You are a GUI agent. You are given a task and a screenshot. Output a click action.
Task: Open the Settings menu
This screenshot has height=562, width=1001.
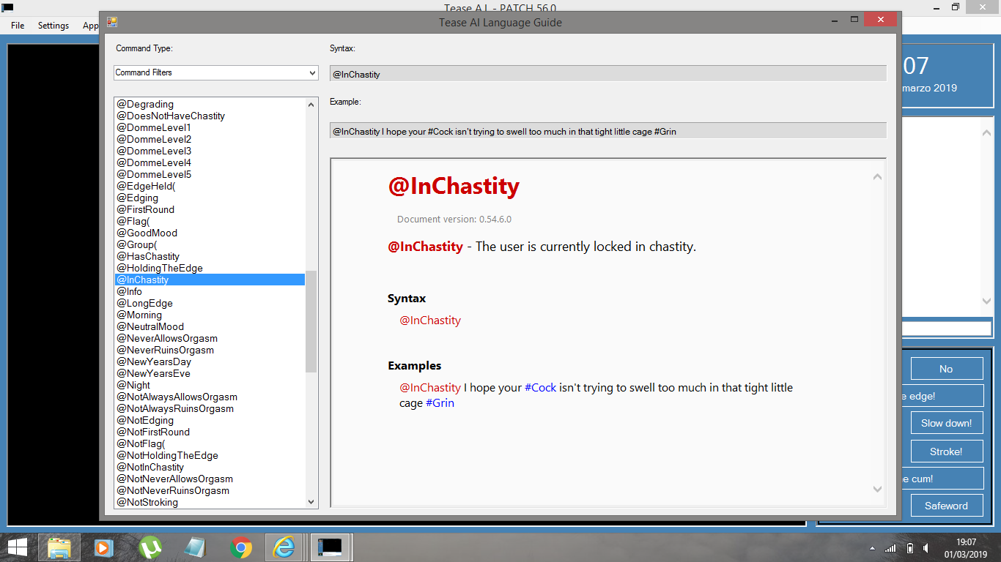pyautogui.click(x=53, y=26)
